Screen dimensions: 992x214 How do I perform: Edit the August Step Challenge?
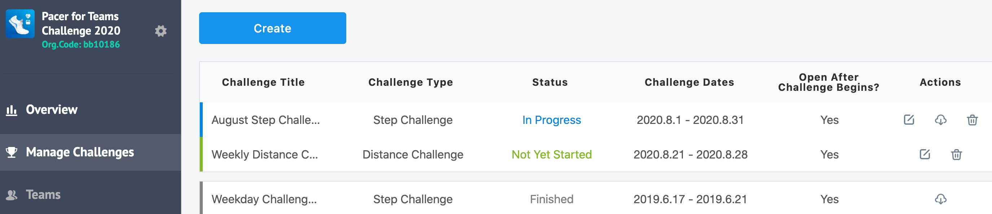909,120
